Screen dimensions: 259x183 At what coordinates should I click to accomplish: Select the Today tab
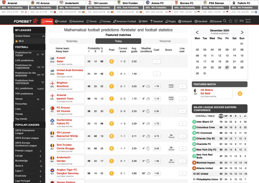[118, 41]
